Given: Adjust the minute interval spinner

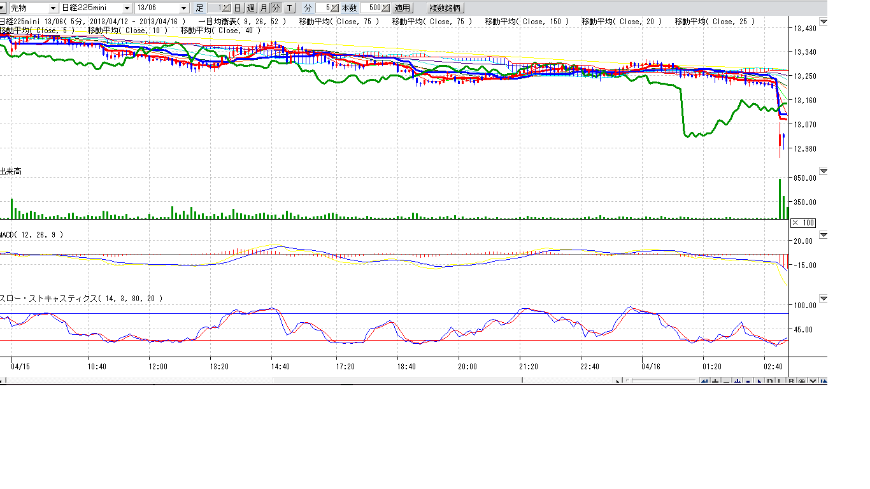Looking at the screenshot, I should click(335, 8).
